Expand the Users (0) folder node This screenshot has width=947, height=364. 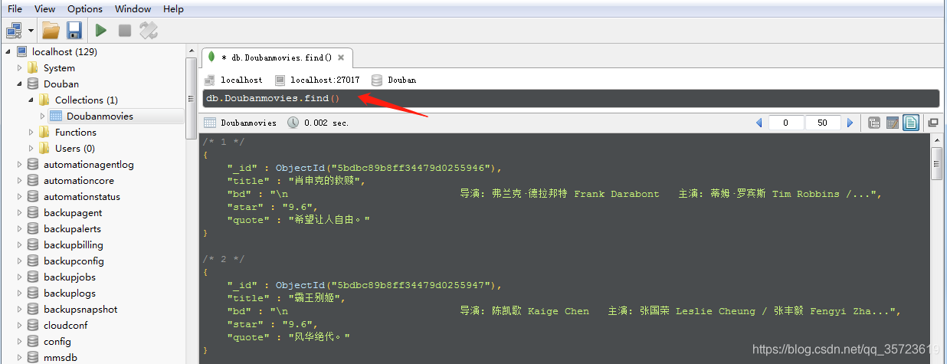tap(31, 148)
